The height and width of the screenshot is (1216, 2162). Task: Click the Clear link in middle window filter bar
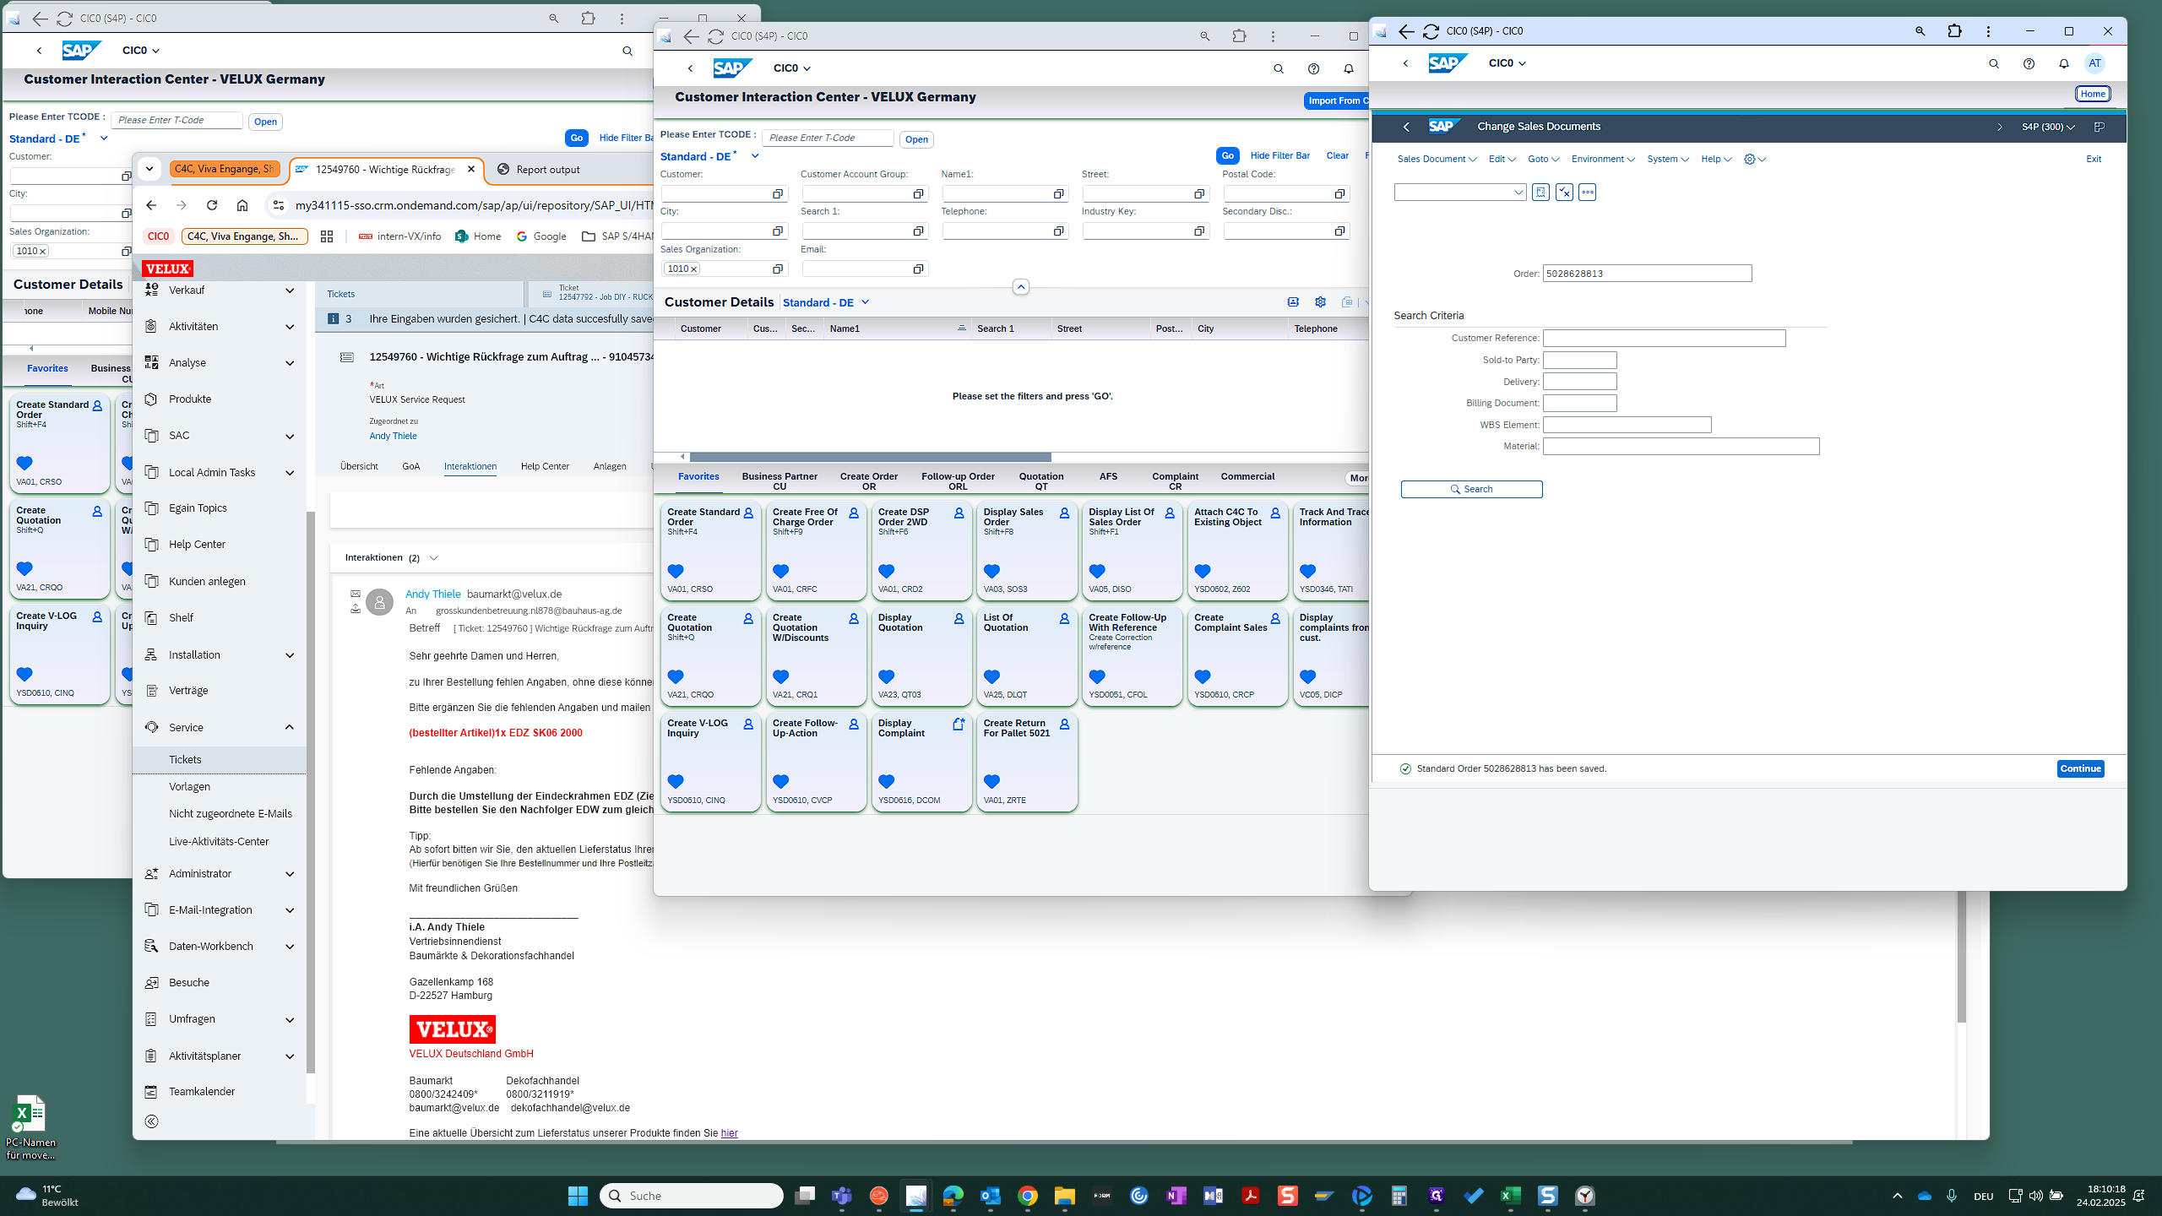click(x=1337, y=155)
